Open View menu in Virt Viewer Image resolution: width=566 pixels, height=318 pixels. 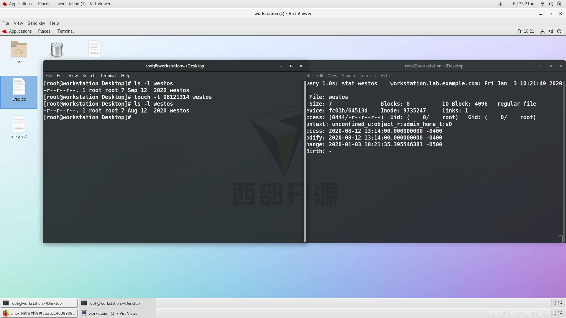[x=18, y=23]
